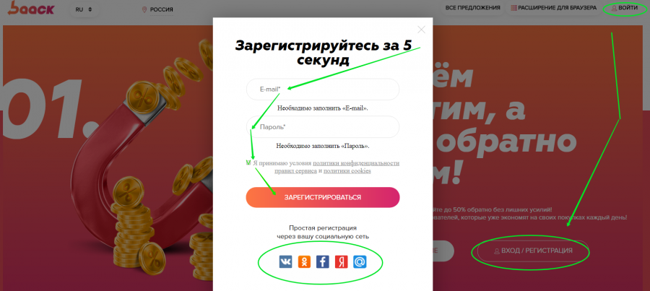Click the ЗАРЕГИСТРИРОВАТЬСЯ button
The height and width of the screenshot is (291, 650).
[x=323, y=197]
